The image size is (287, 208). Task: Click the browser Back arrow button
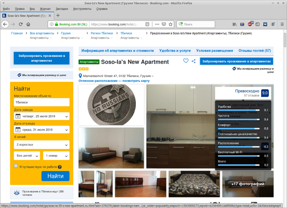tap(5, 24)
